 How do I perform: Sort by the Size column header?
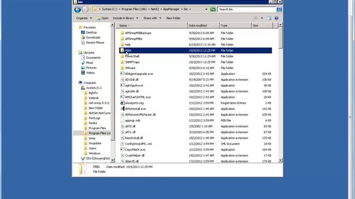click(262, 25)
